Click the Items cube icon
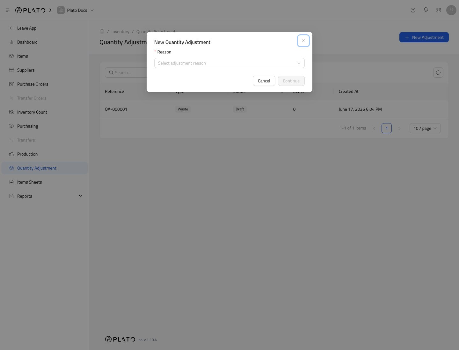Viewport: 459px width, 350px height. coord(11,56)
